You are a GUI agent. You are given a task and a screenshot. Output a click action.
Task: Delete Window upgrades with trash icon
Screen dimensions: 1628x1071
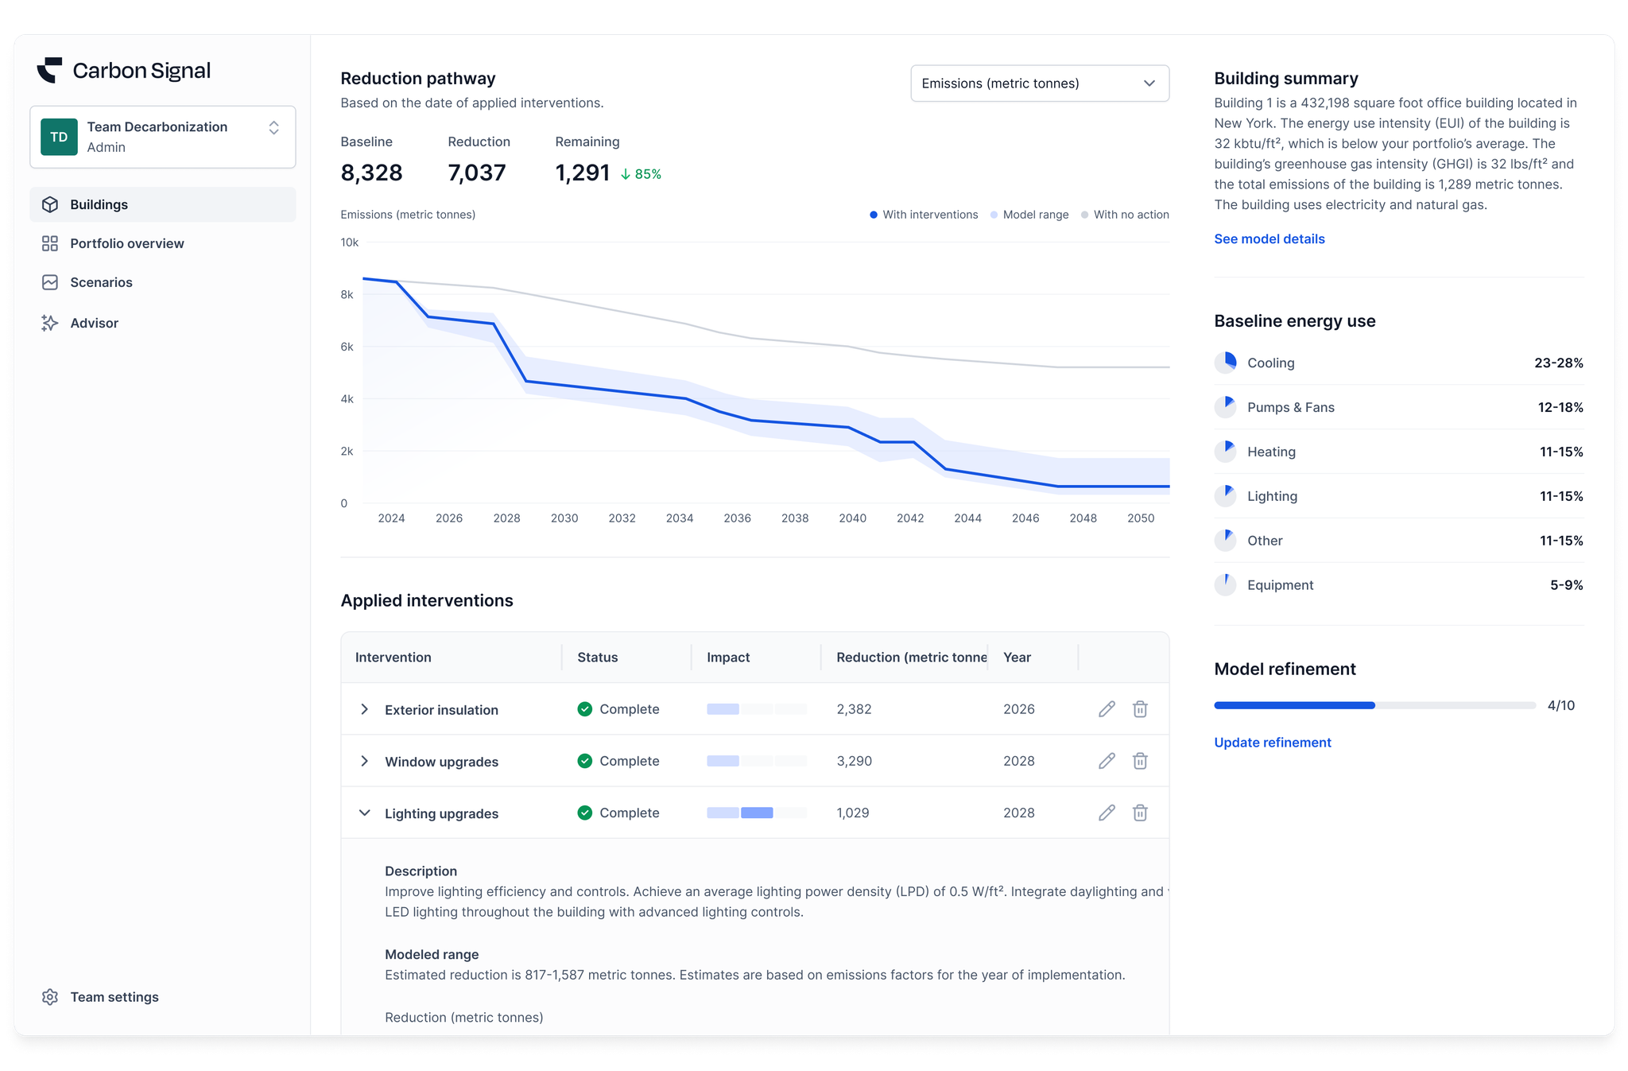(1140, 761)
